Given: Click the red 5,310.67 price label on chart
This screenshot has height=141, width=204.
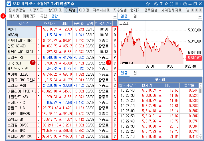Looking at the screenshot, I should tap(194, 58).
